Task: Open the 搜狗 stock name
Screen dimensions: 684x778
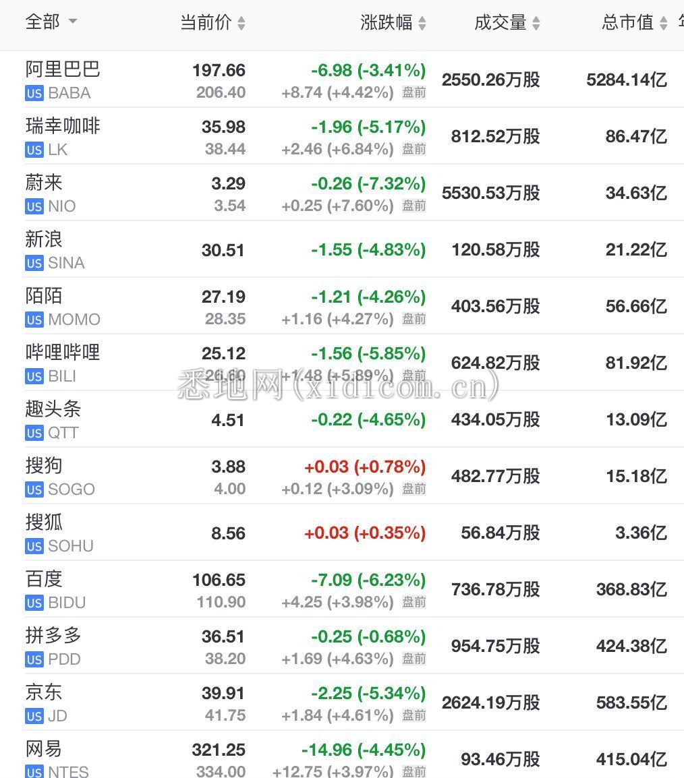Action: 44,465
